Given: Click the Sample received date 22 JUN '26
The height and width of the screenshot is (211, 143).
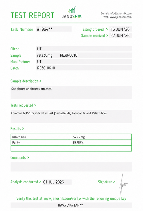Looking at the screenshot, I should 120,35.
